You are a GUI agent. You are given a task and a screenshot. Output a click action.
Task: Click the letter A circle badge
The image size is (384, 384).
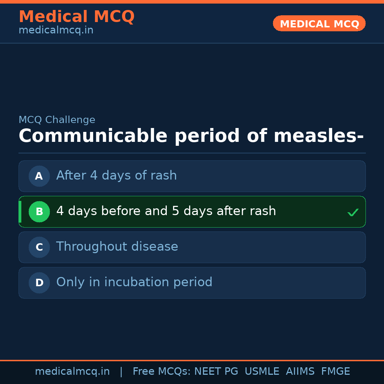[39, 176]
